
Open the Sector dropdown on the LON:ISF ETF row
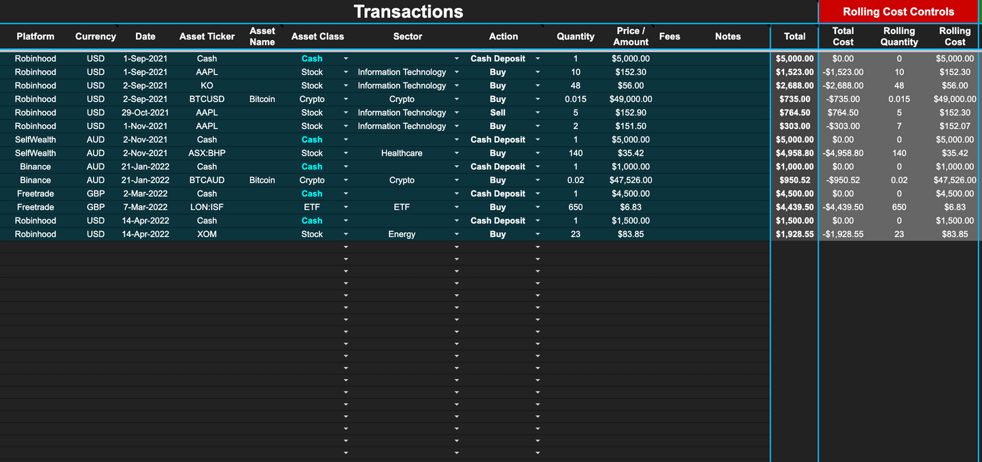coord(457,207)
